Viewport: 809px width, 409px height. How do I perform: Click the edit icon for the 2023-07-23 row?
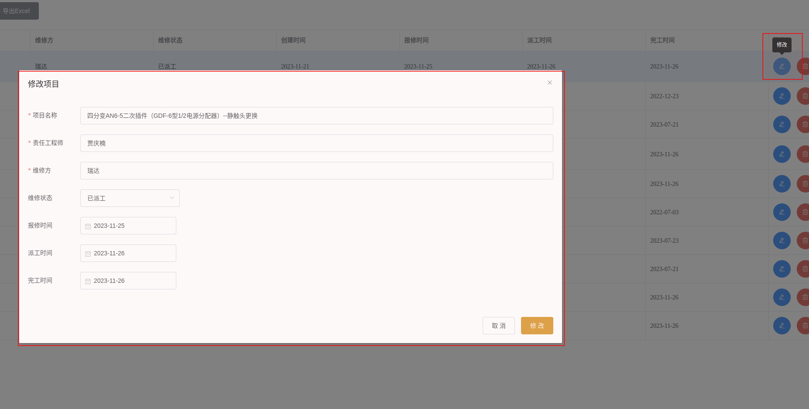pyautogui.click(x=782, y=241)
